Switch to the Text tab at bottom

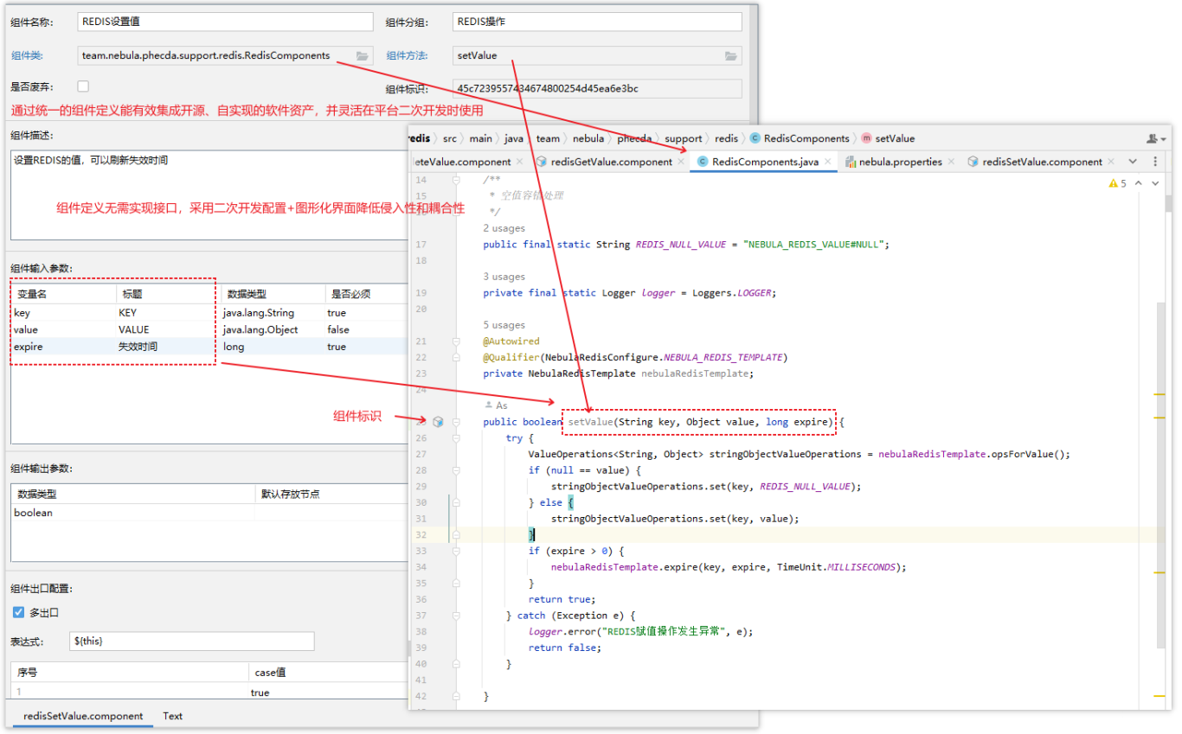tap(172, 716)
